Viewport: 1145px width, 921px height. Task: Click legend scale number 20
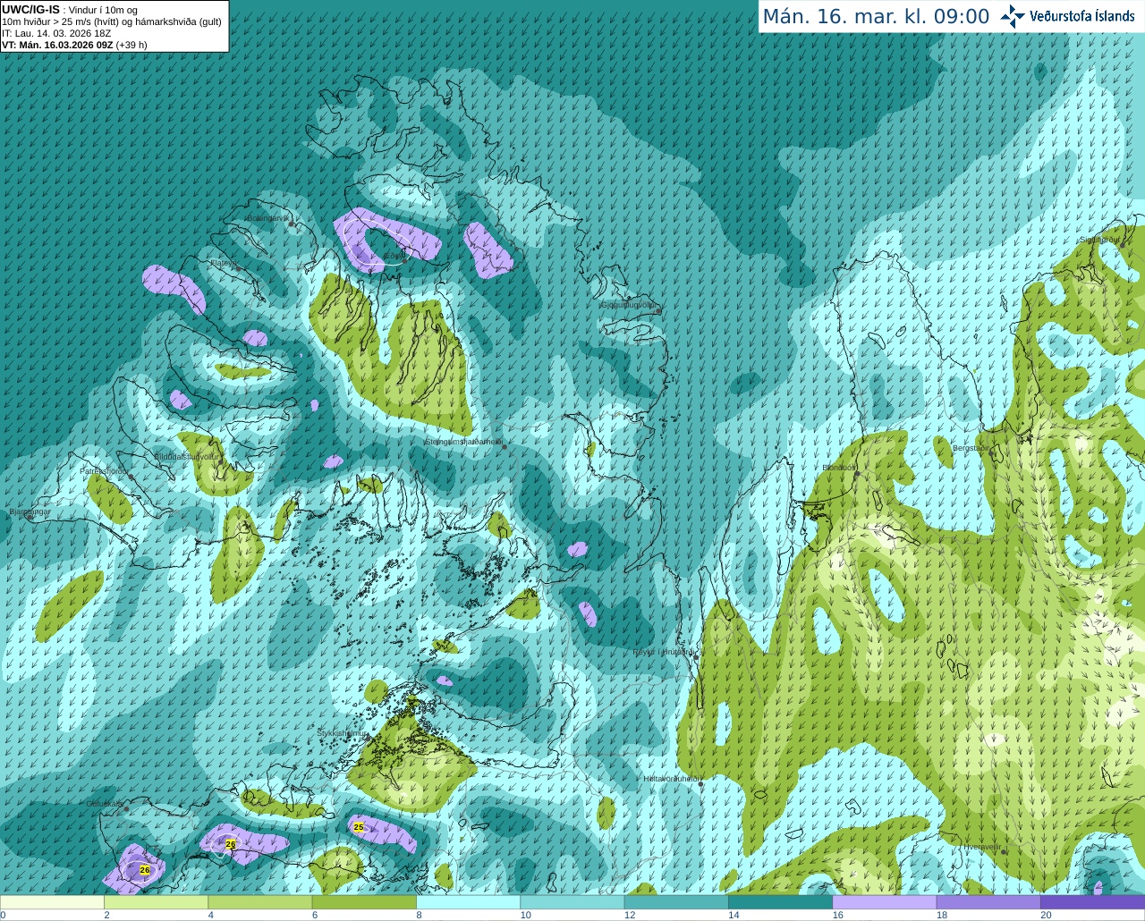(x=1046, y=915)
